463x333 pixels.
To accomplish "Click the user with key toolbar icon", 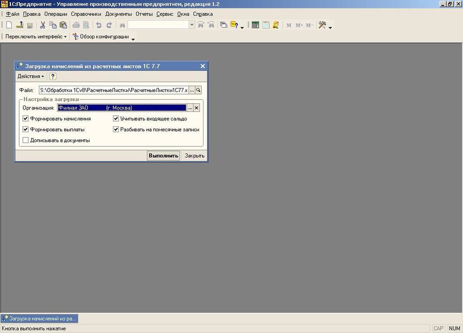I will [x=276, y=25].
